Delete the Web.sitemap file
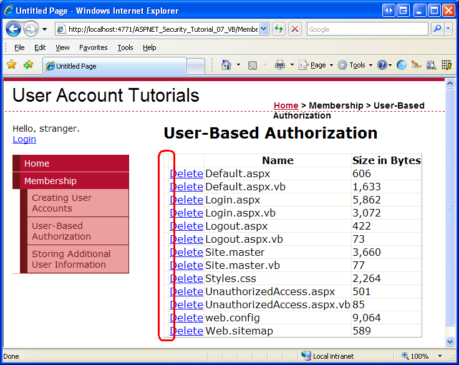Viewport: 459px width, 365px height. (x=186, y=331)
